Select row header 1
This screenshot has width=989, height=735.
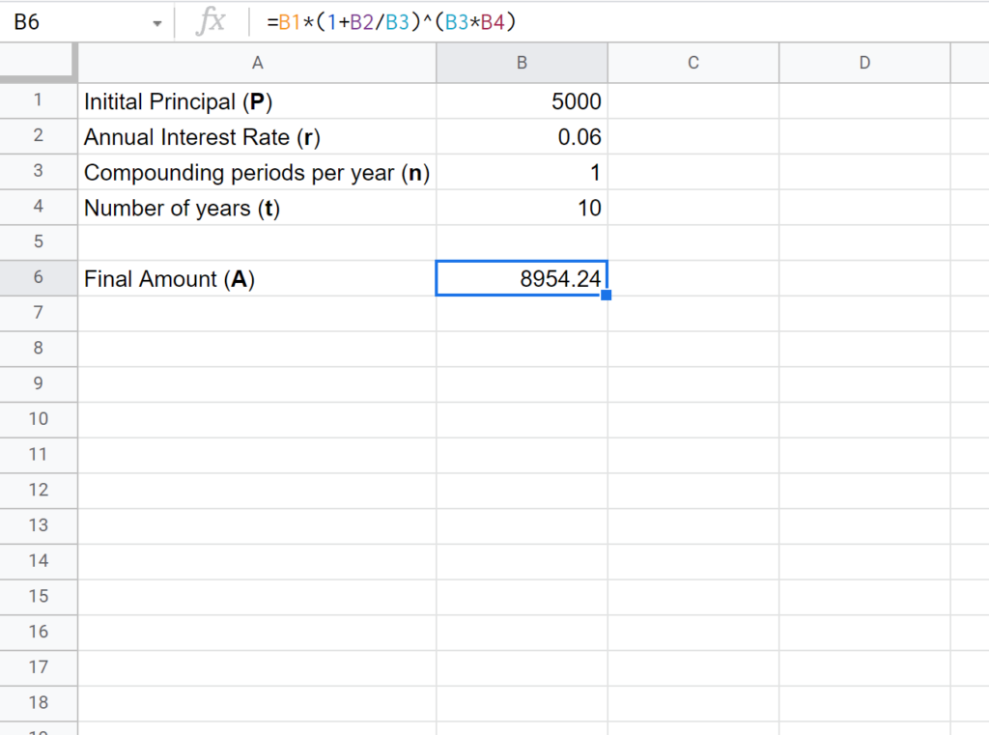coord(39,101)
